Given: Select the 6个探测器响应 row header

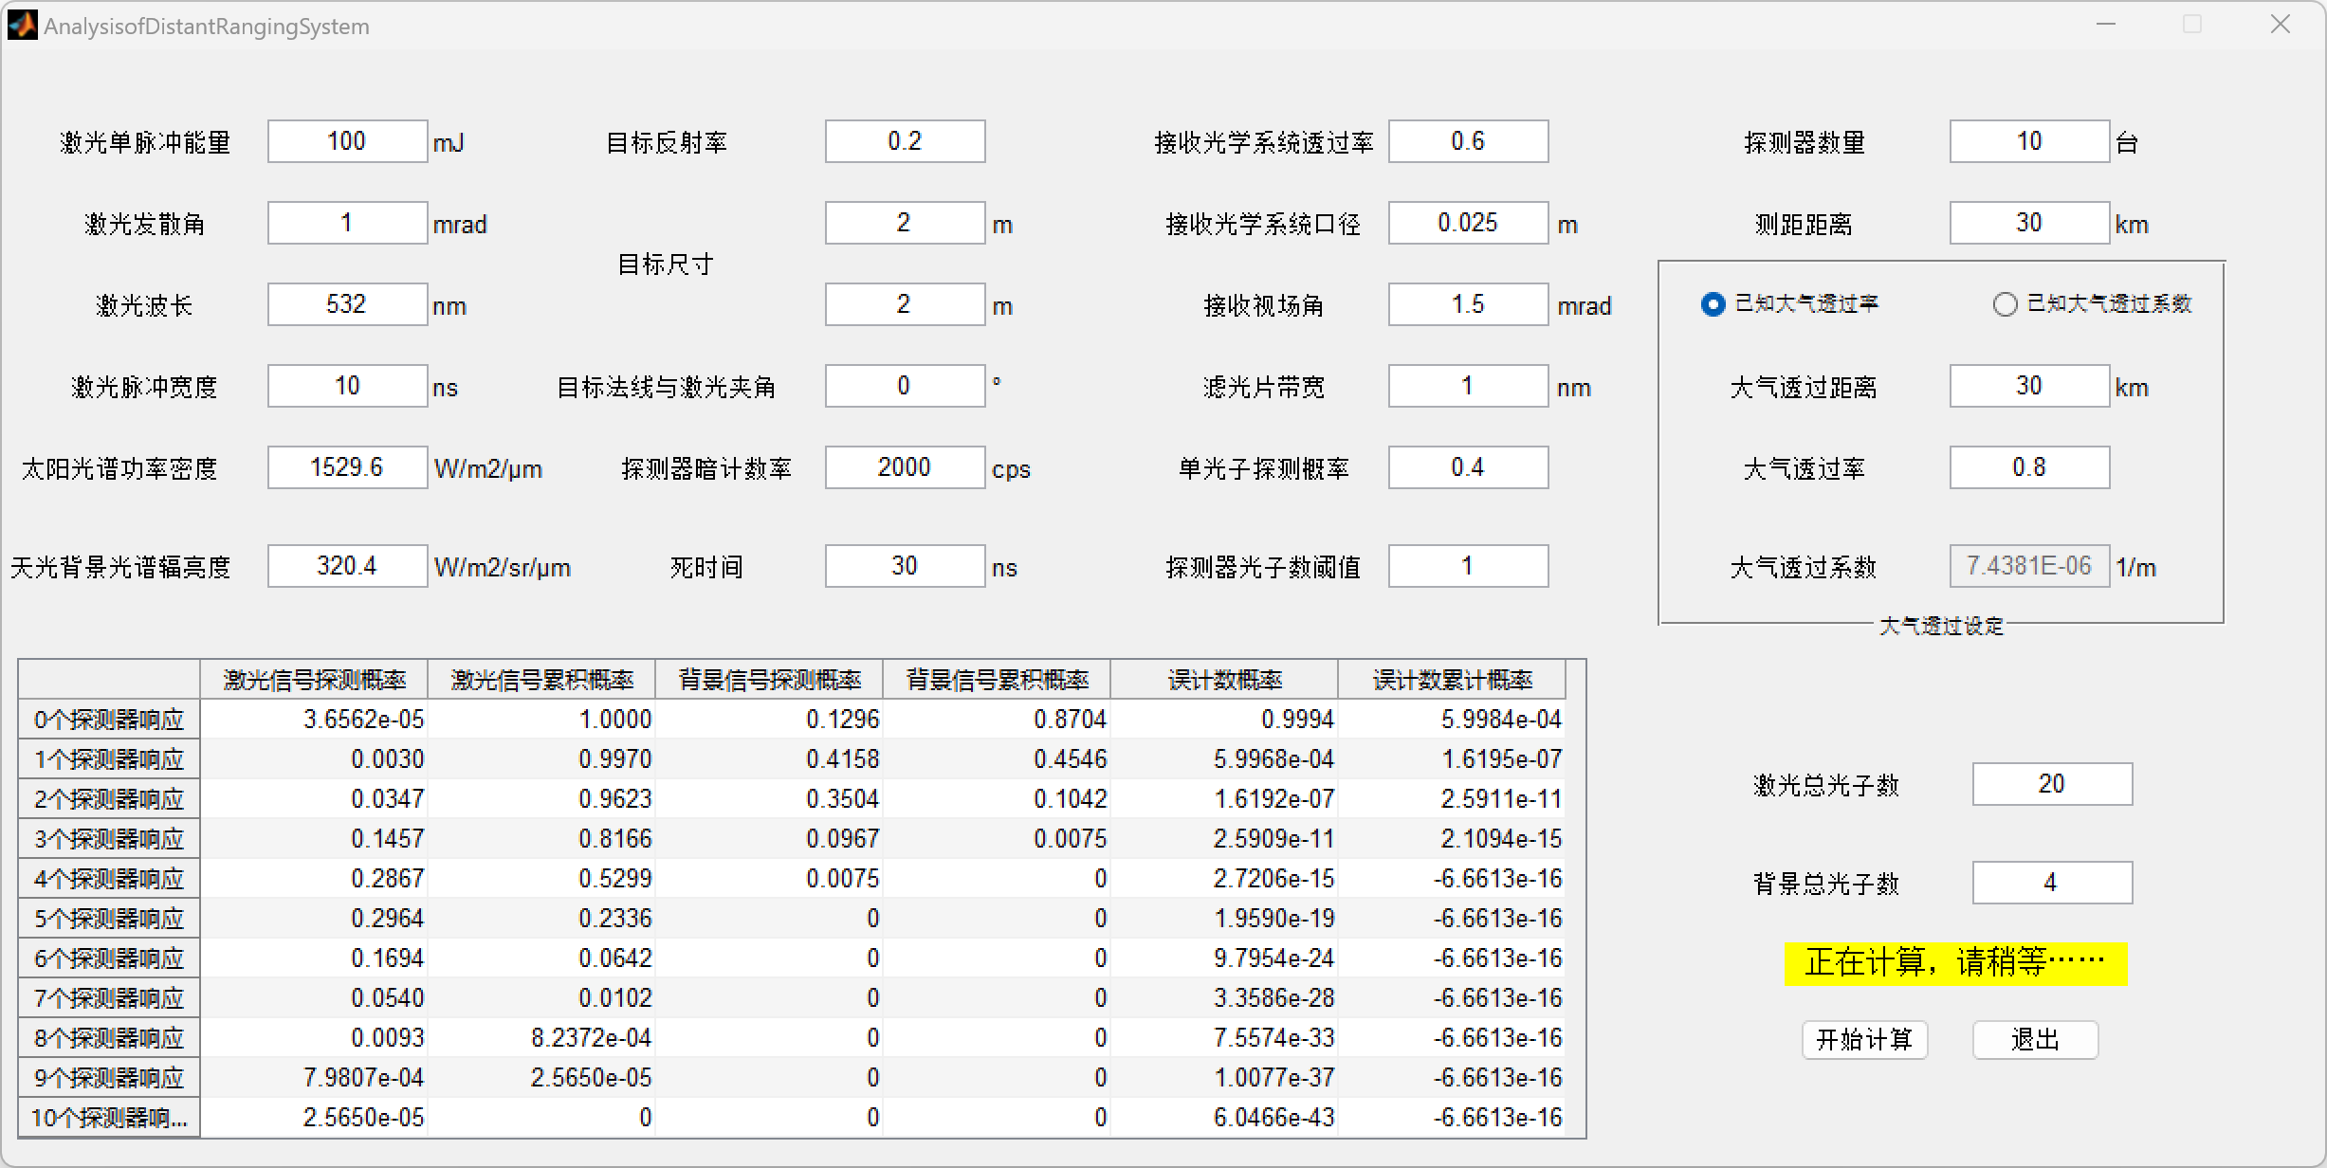Looking at the screenshot, I should [109, 958].
